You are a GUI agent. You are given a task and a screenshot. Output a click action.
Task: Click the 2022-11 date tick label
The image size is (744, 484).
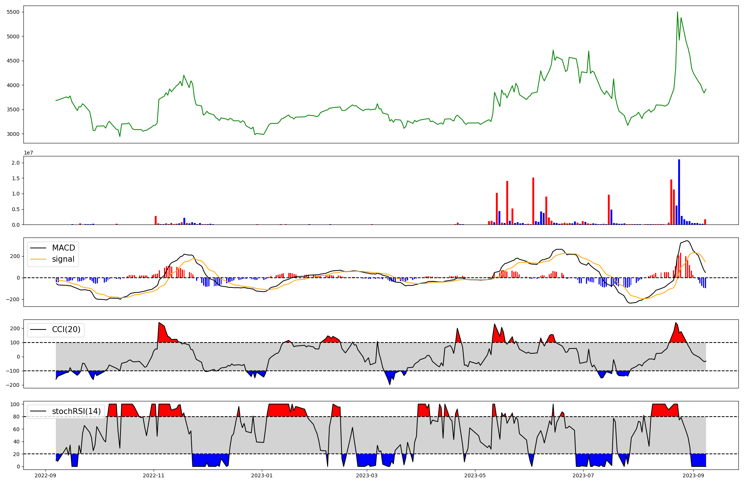[x=154, y=475]
